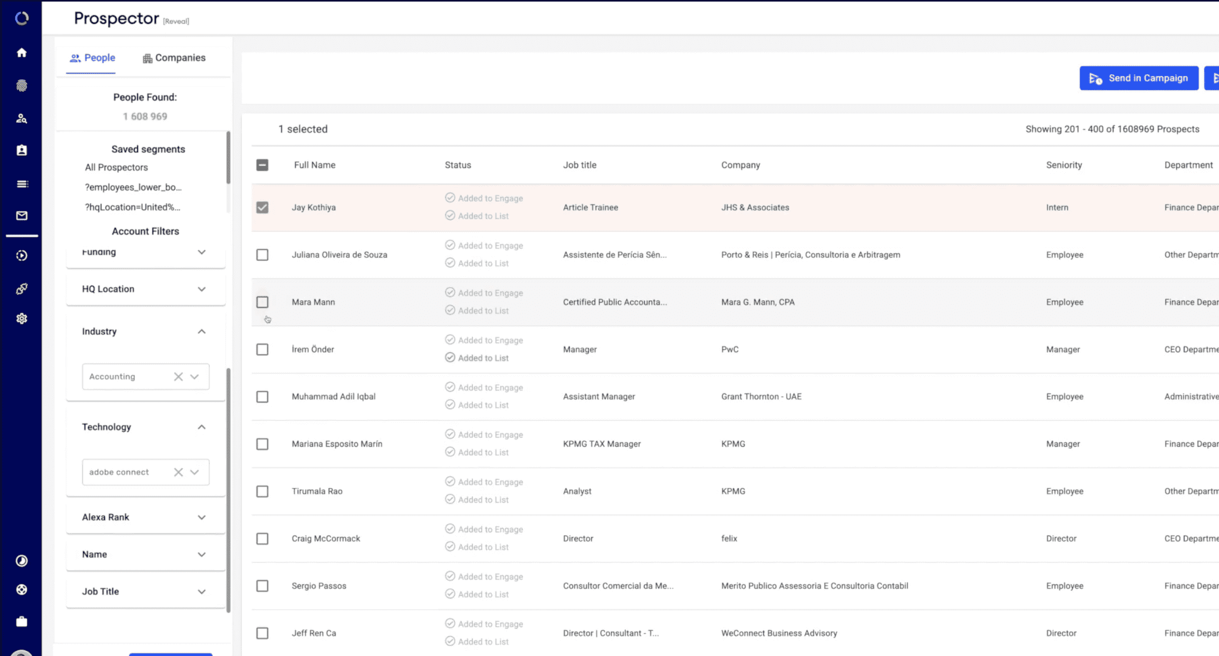Screen dimensions: 1219x656
Task: Open the fingerprint icon in sidebar
Action: [22, 86]
